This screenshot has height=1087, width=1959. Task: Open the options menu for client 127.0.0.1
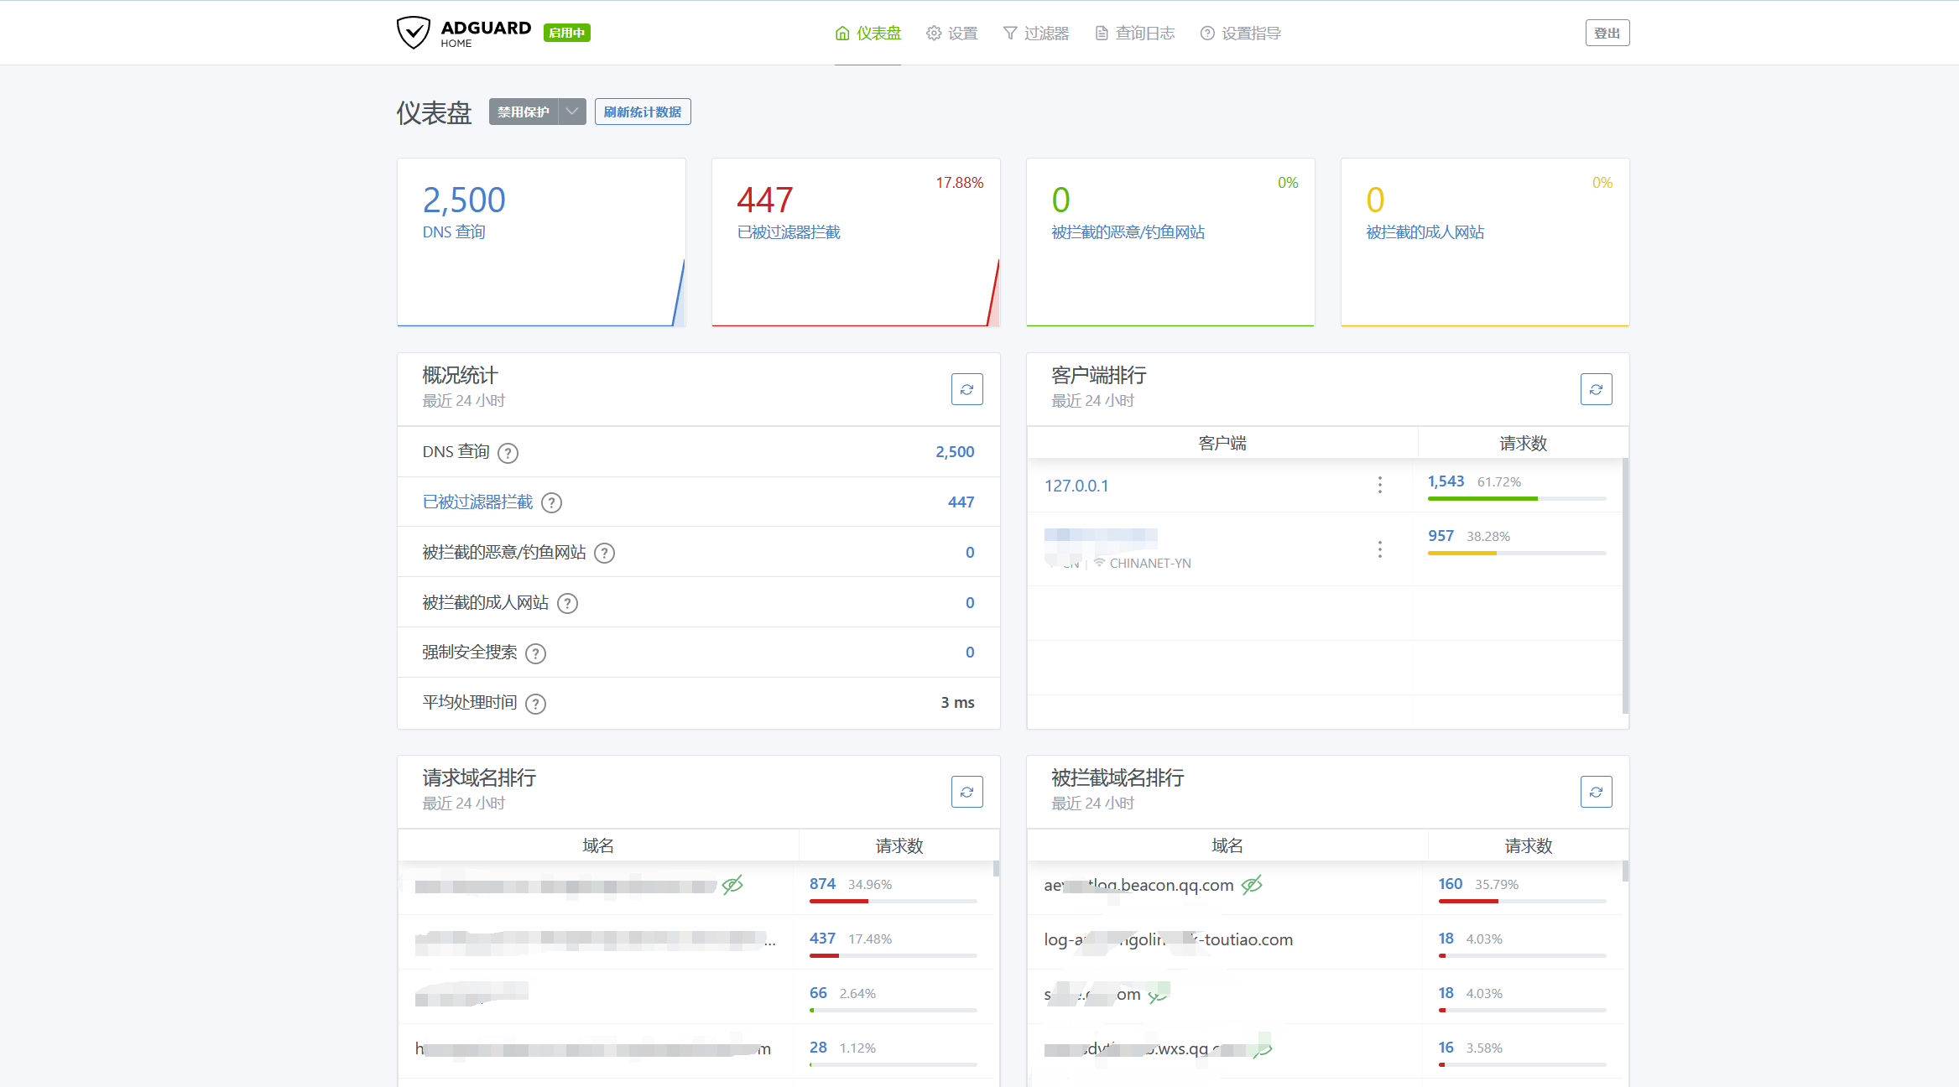pos(1379,485)
